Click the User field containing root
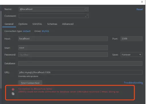The height and width of the screenshot is (104, 146). 63,48
